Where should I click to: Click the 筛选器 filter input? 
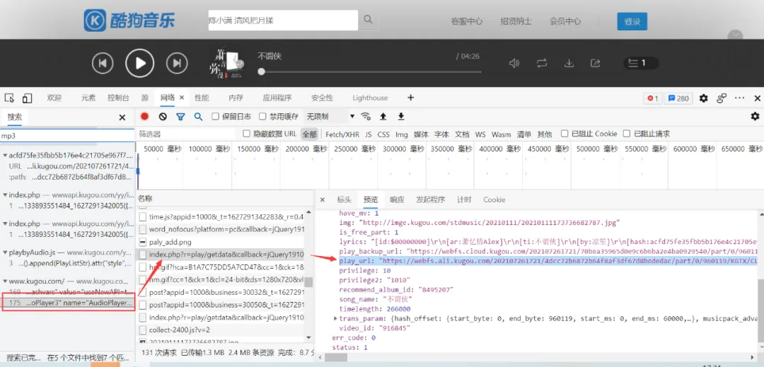click(x=185, y=134)
